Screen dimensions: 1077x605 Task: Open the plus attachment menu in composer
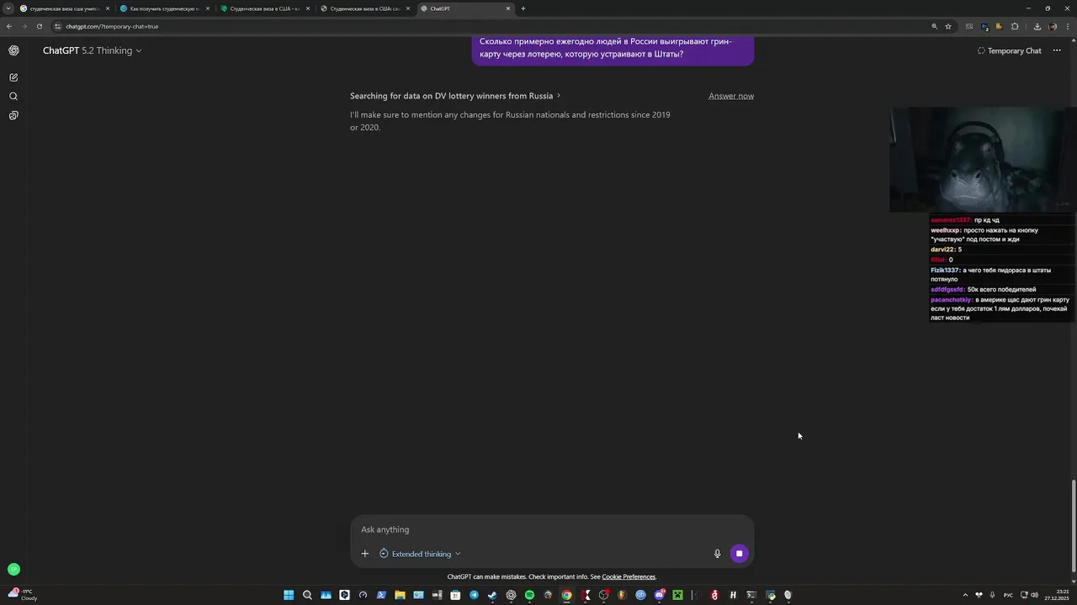(x=364, y=554)
